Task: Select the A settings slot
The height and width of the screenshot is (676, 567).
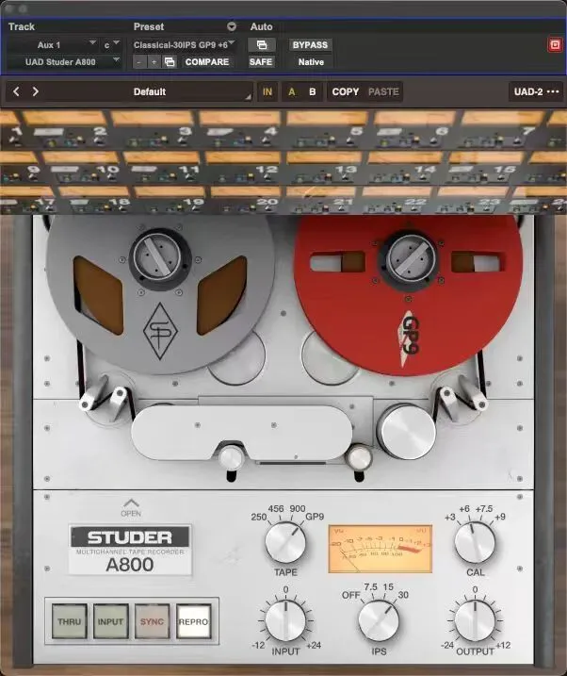Action: [292, 91]
